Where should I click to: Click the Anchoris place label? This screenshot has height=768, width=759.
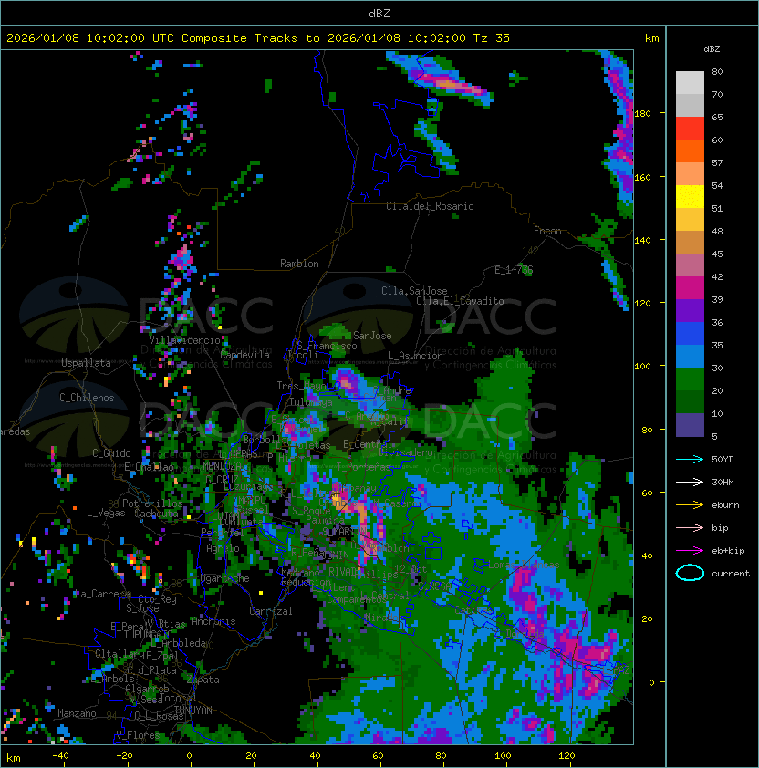tap(213, 621)
